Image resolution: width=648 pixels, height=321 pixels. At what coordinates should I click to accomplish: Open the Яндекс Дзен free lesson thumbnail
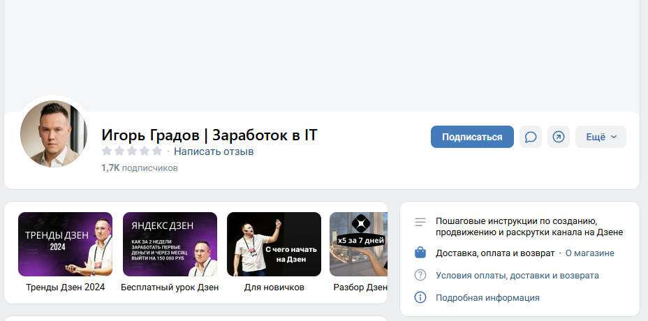[x=170, y=244]
